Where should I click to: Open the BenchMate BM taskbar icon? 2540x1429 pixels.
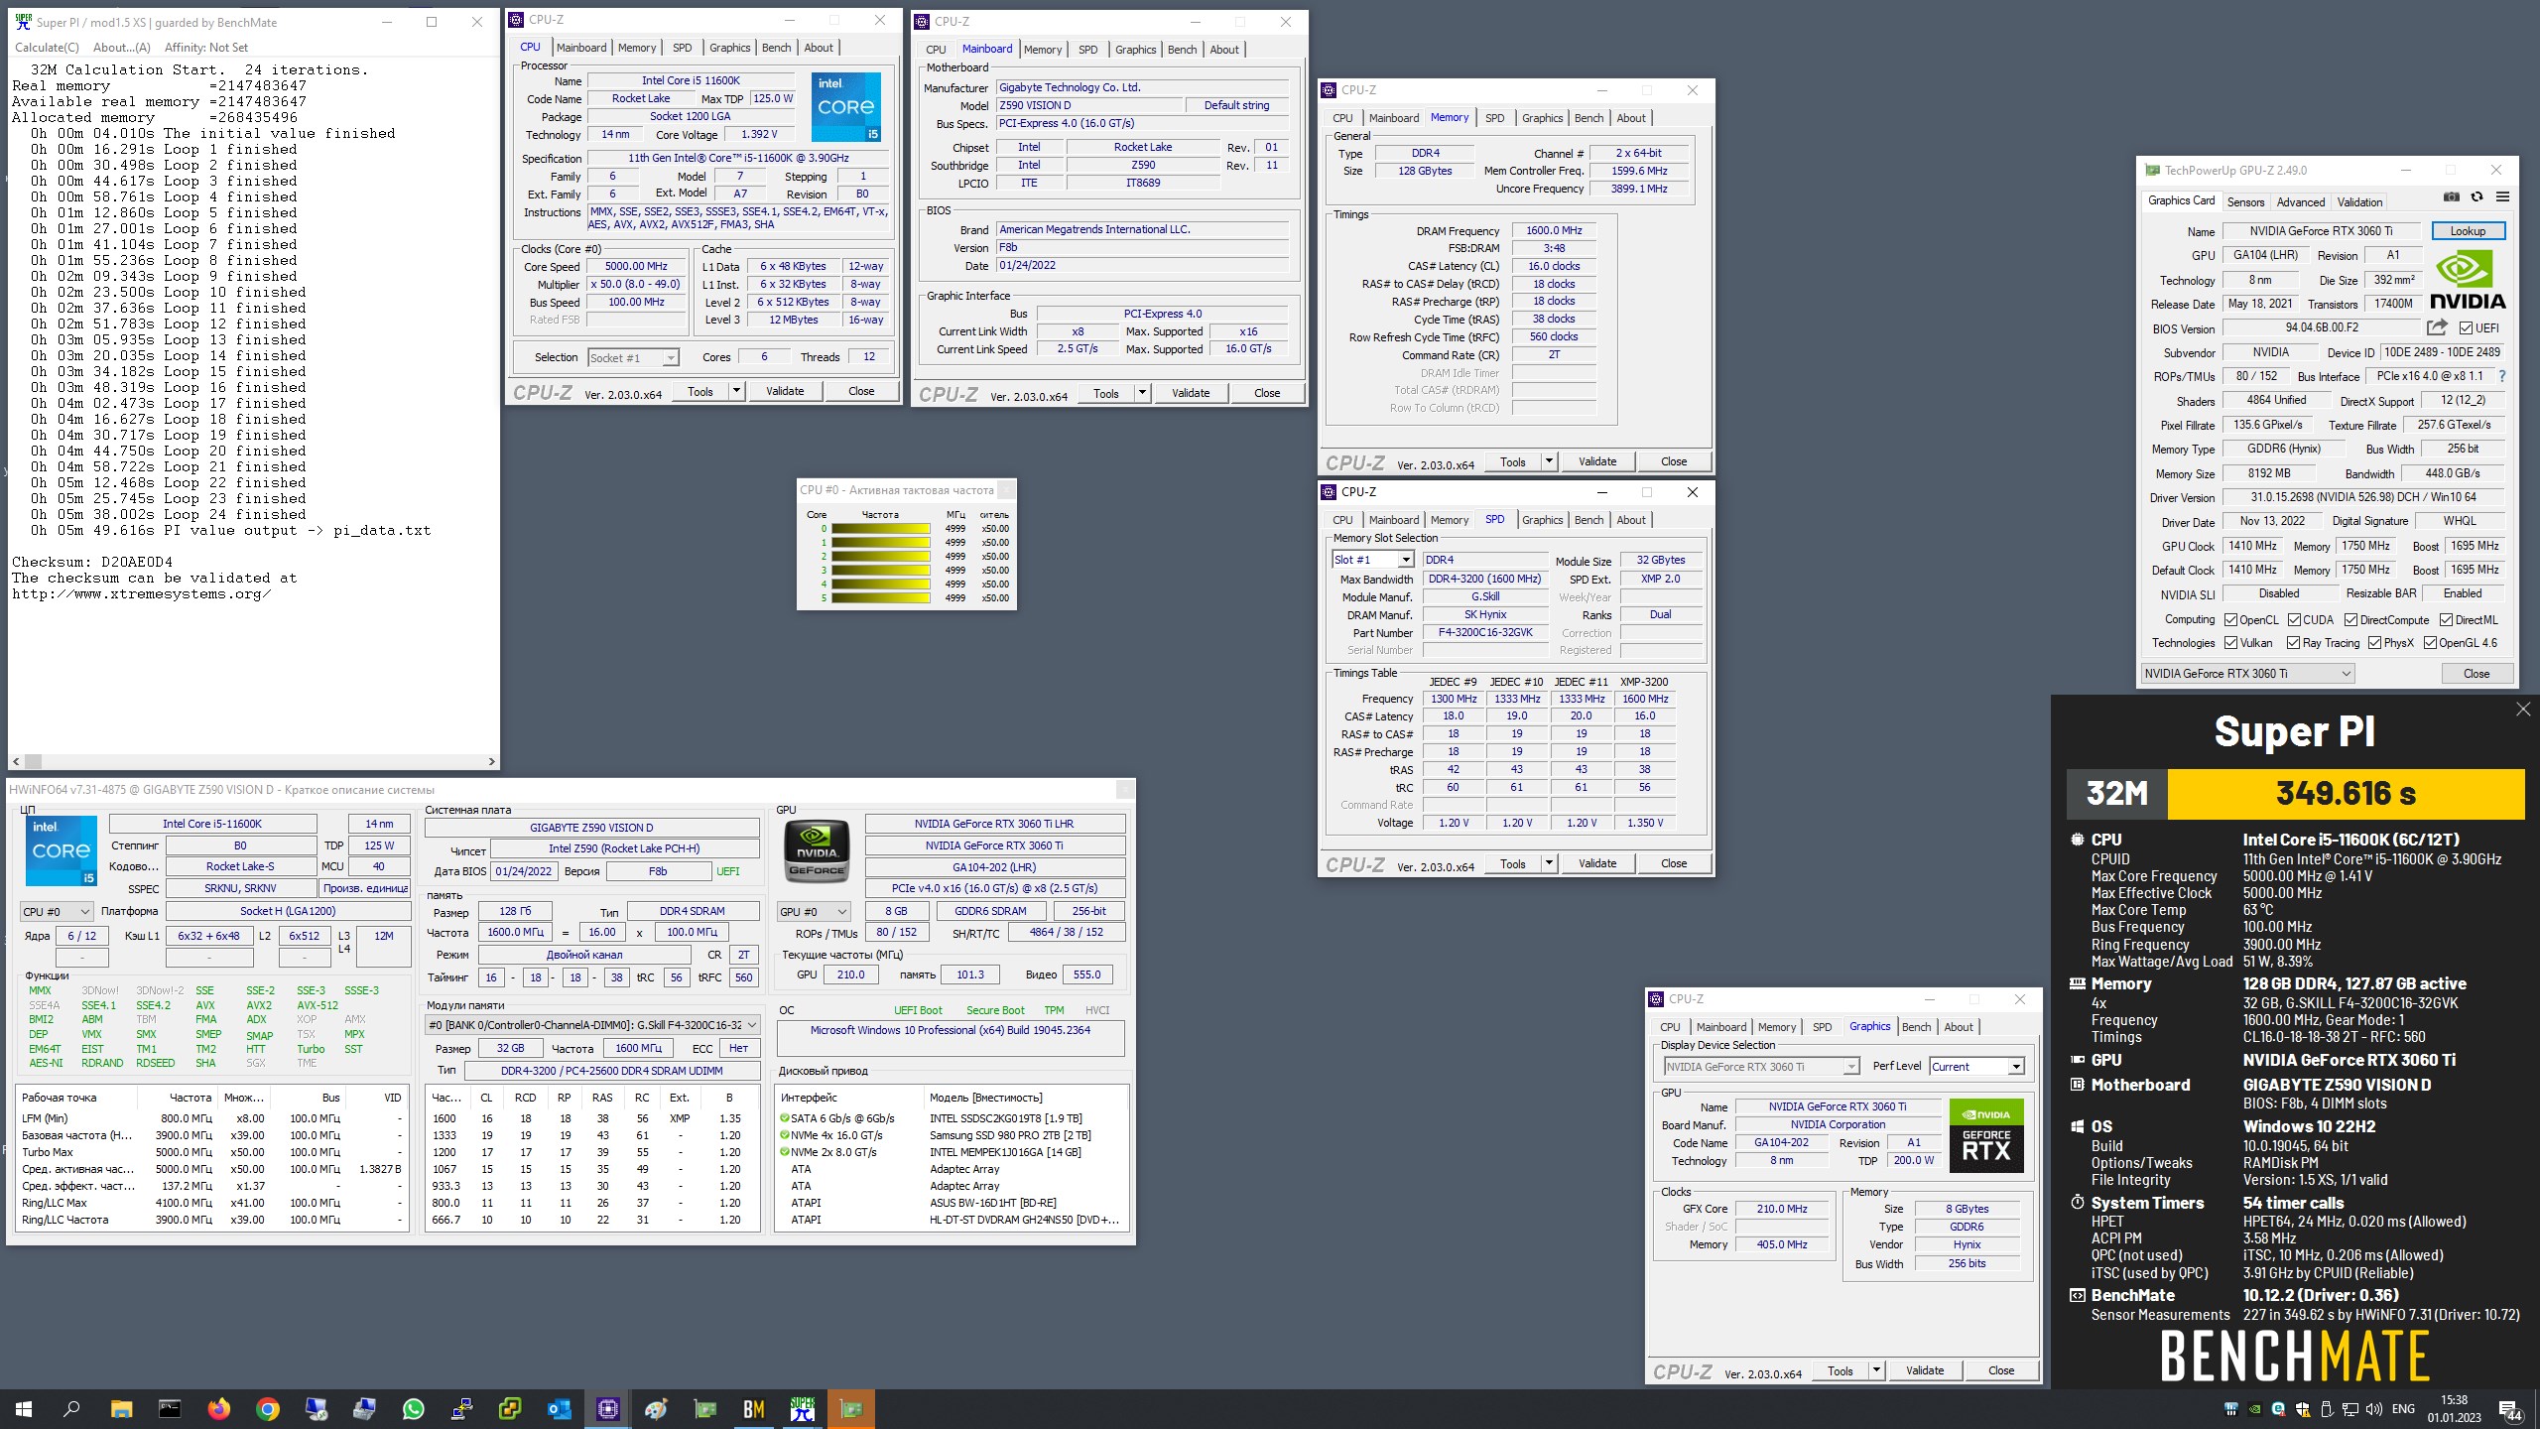753,1408
